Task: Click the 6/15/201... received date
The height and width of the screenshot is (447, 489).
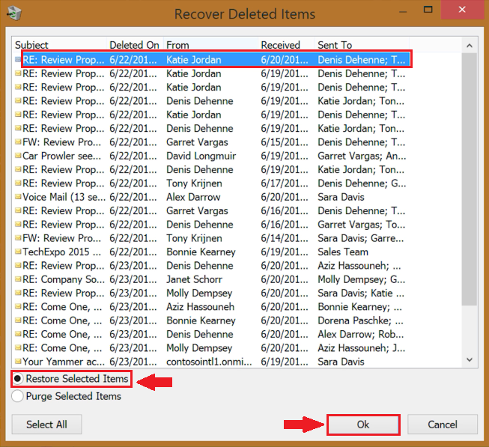Action: pyautogui.click(x=285, y=142)
